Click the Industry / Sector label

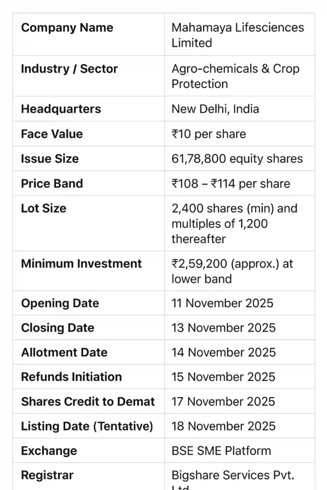tap(69, 69)
